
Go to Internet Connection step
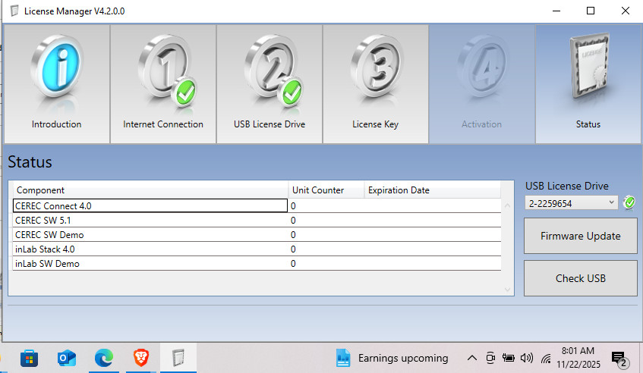pos(163,84)
